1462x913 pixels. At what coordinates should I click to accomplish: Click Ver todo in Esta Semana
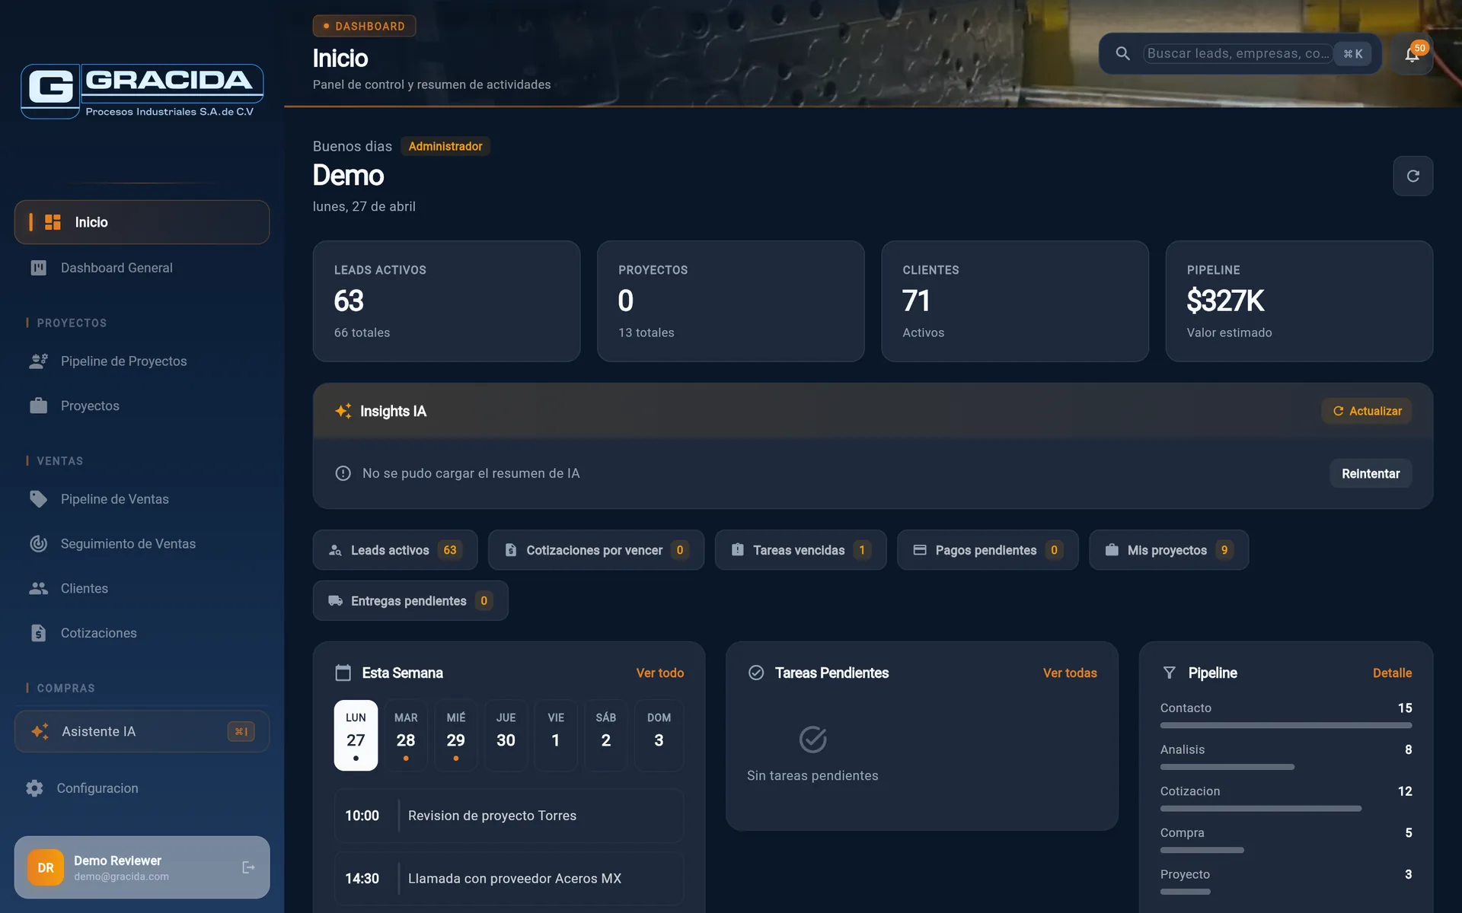659,673
